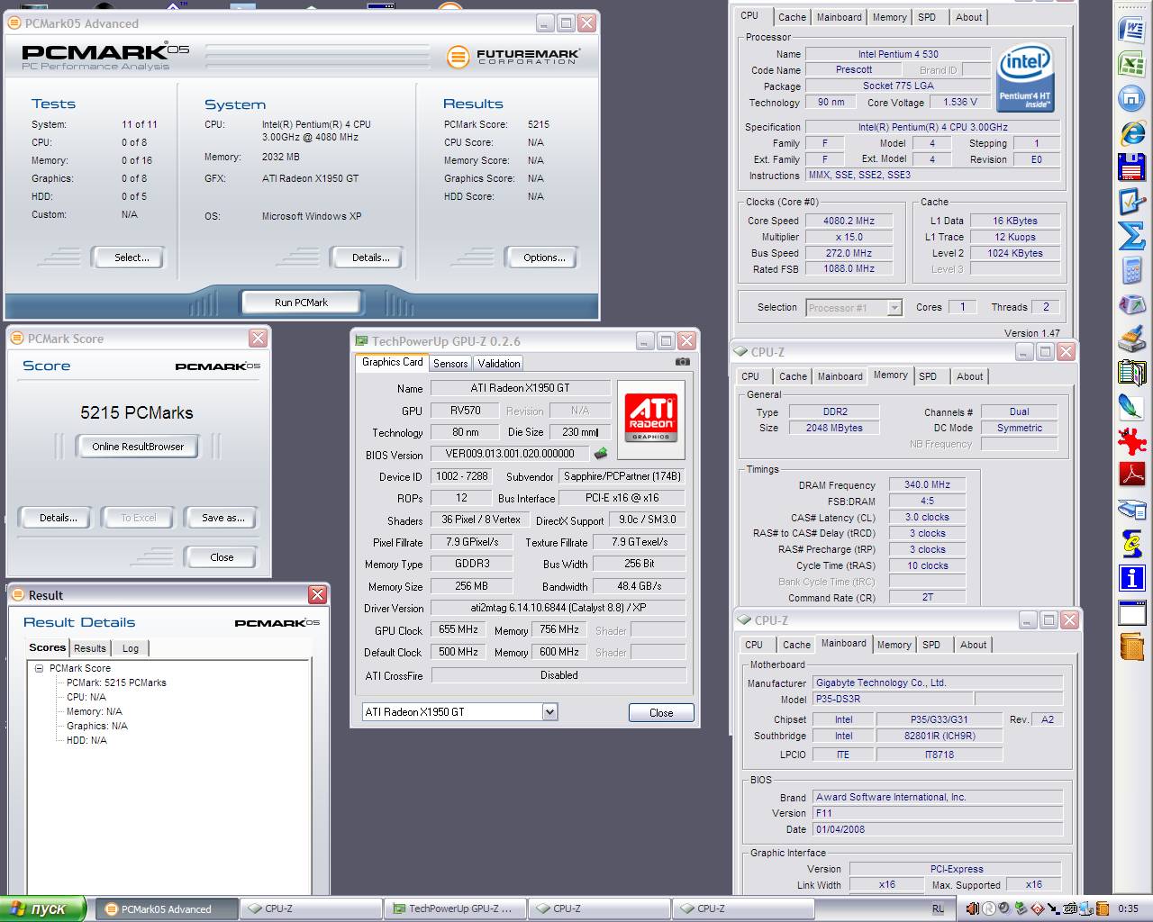The height and width of the screenshot is (922, 1153).
Task: Select 'PCMark: 5215 PCMarks' tree row
Action: pos(116,682)
